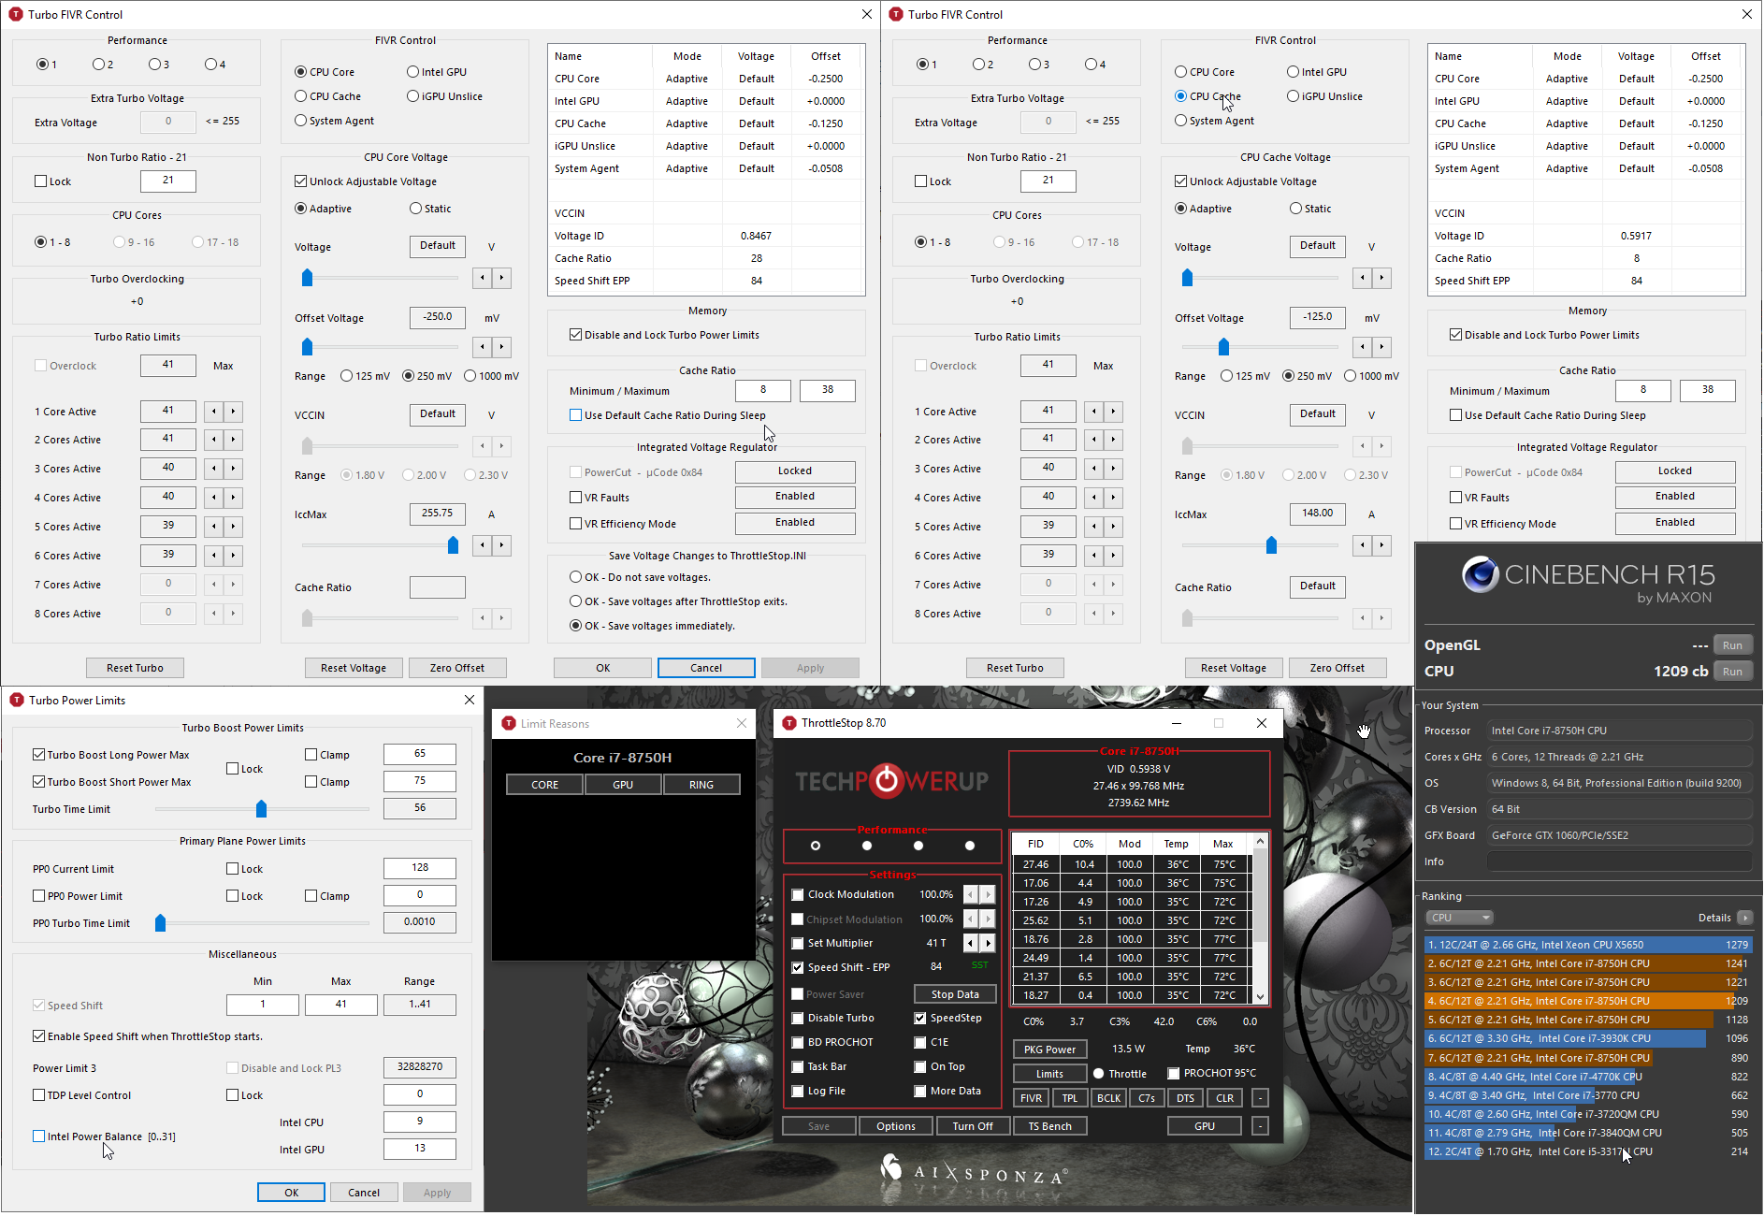Decrease Clock Modulation with left arrow

click(x=971, y=894)
